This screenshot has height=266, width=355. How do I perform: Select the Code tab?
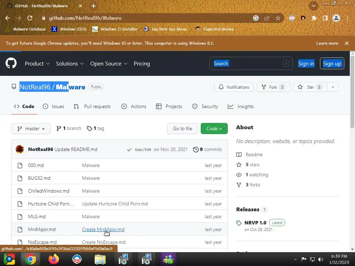tap(24, 107)
